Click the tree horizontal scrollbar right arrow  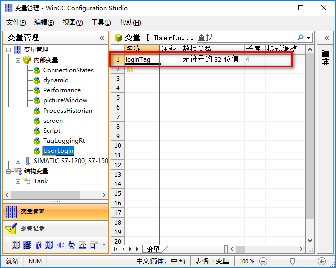tap(104, 195)
